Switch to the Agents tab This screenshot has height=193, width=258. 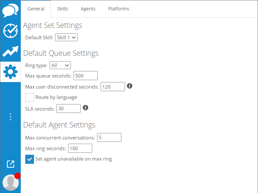(88, 9)
